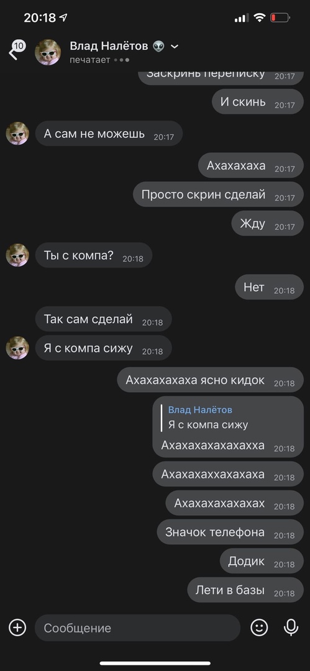
Task: Tap the back arrow with unread badge
Action: [x=16, y=50]
